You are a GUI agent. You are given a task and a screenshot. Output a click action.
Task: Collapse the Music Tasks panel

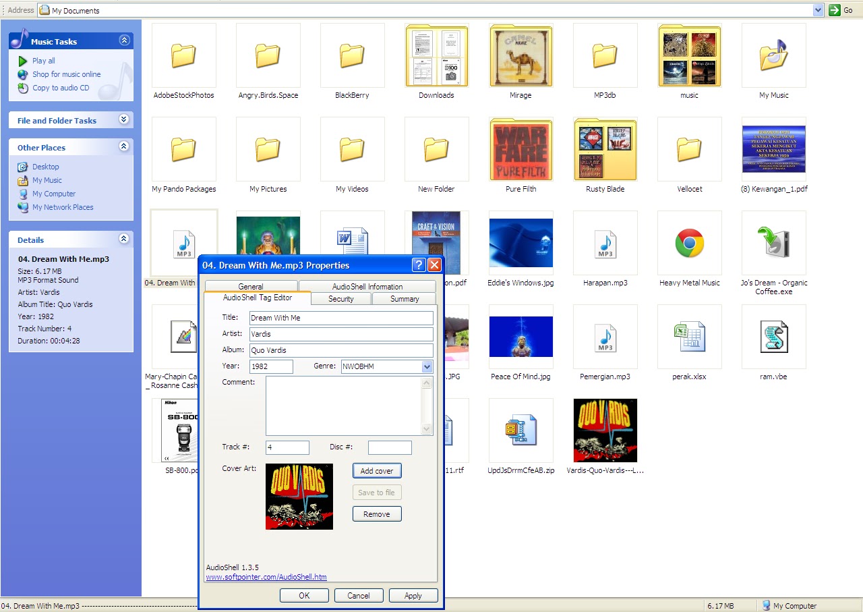[124, 40]
